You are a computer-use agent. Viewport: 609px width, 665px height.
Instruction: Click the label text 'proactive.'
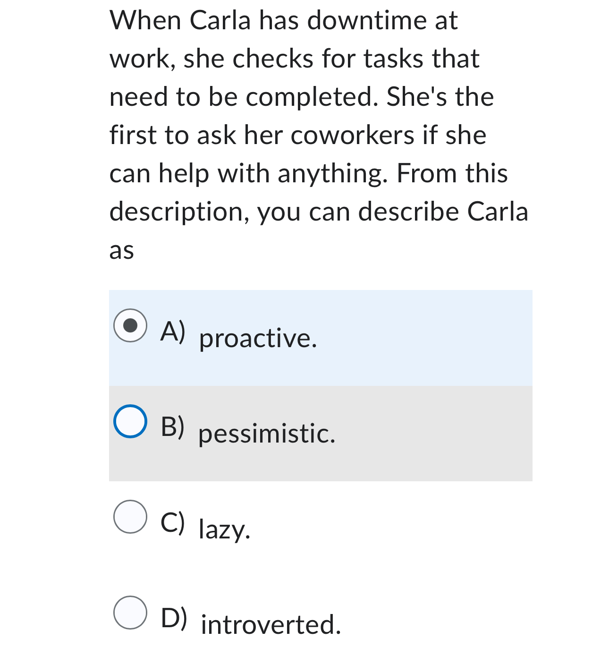pos(257,338)
